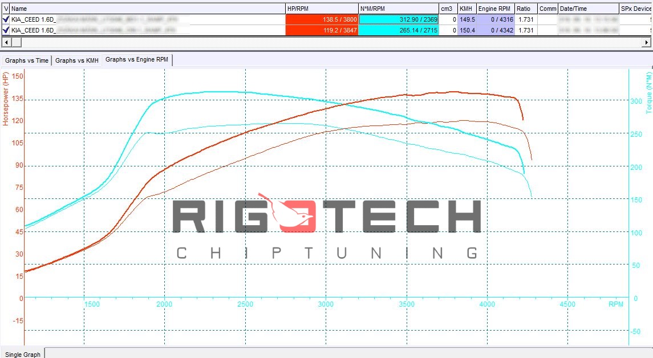The width and height of the screenshot is (653, 358).
Task: Click the 3000 RPM axis tick label
Action: pos(326,304)
